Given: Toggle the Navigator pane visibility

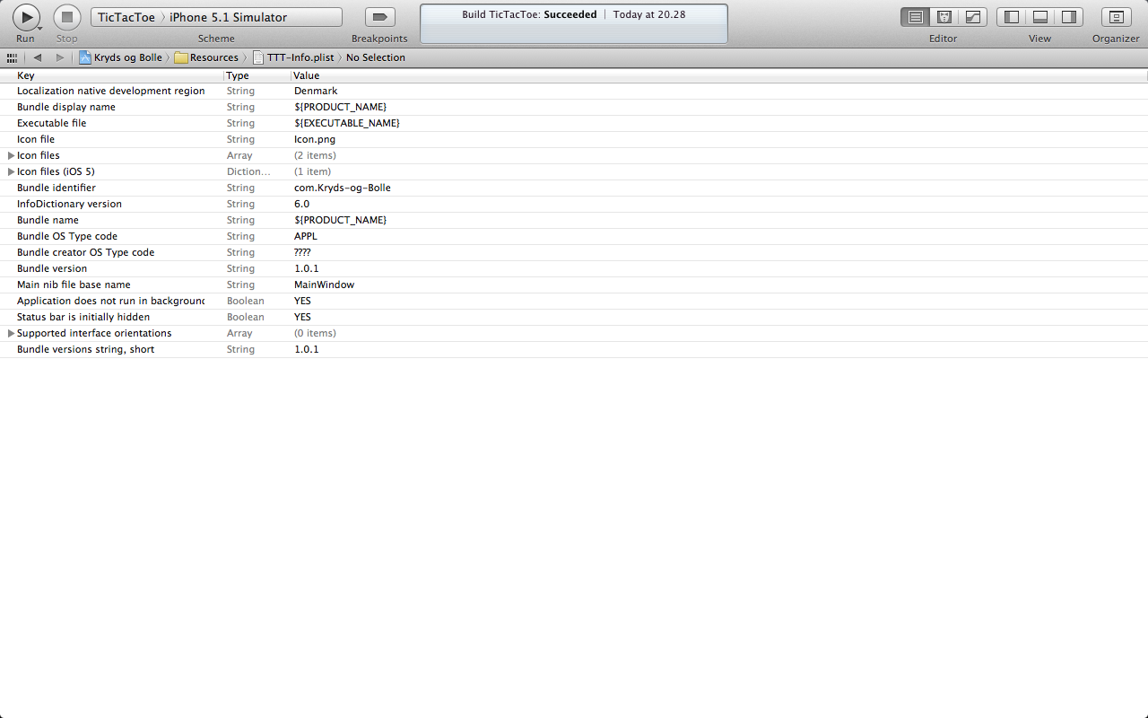Looking at the screenshot, I should 1012,17.
